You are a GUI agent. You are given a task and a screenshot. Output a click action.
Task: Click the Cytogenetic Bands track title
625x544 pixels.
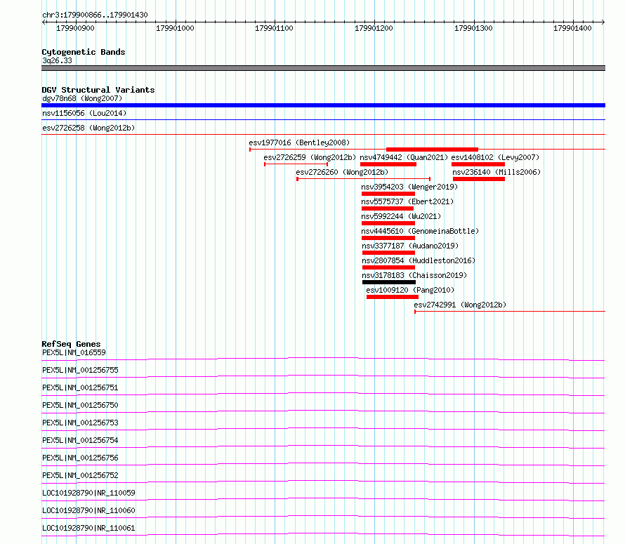84,52
